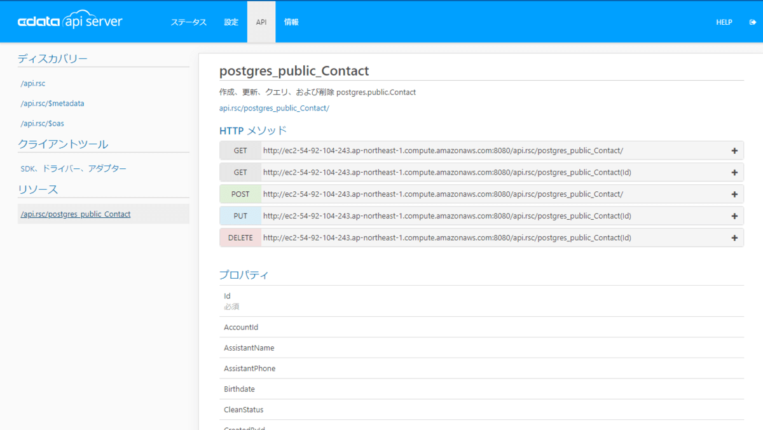The height and width of the screenshot is (430, 763).
Task: Open the /api.rsc/$metadata link
Action: [x=52, y=103]
